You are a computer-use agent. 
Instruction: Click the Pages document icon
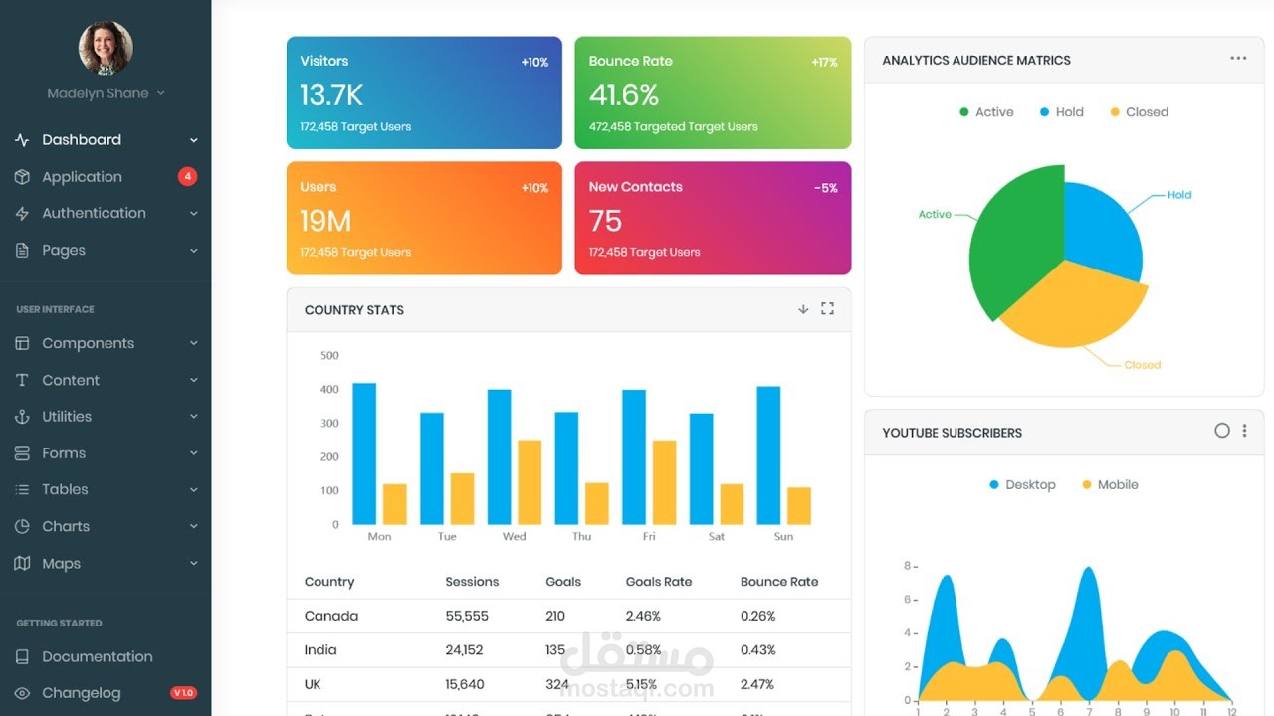click(22, 251)
